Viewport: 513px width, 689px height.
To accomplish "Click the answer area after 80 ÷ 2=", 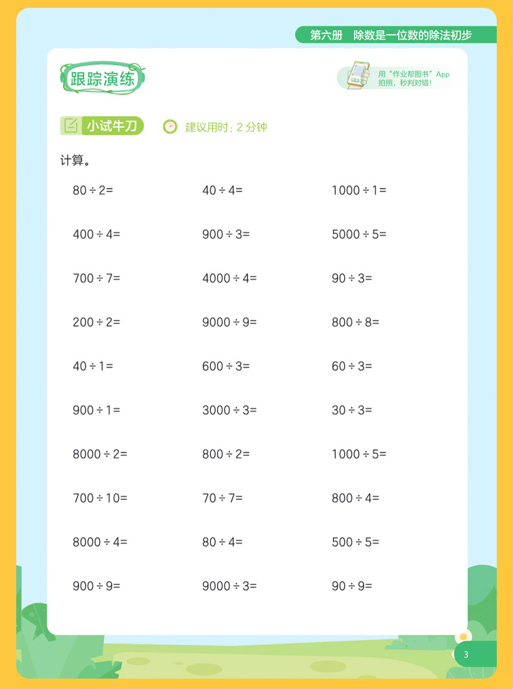I will point(145,190).
